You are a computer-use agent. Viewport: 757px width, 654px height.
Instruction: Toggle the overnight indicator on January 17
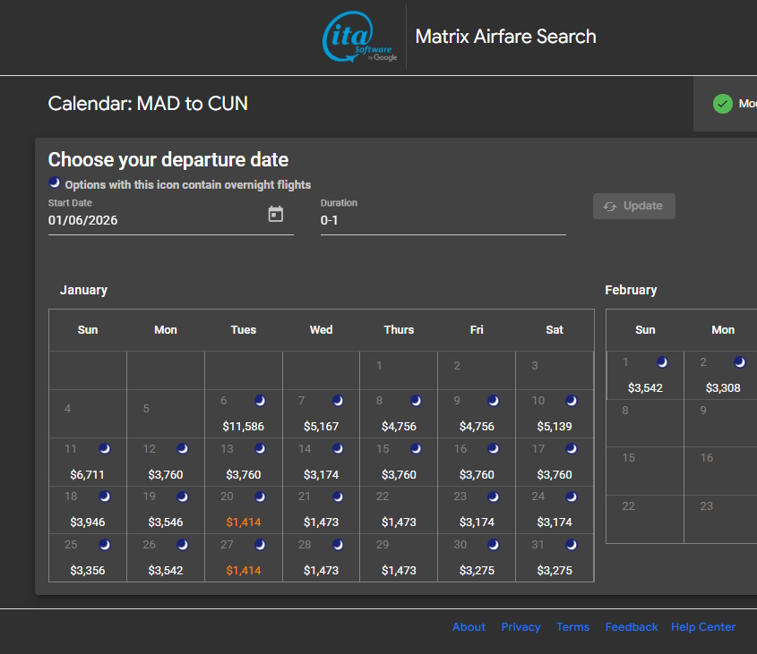pyautogui.click(x=572, y=448)
